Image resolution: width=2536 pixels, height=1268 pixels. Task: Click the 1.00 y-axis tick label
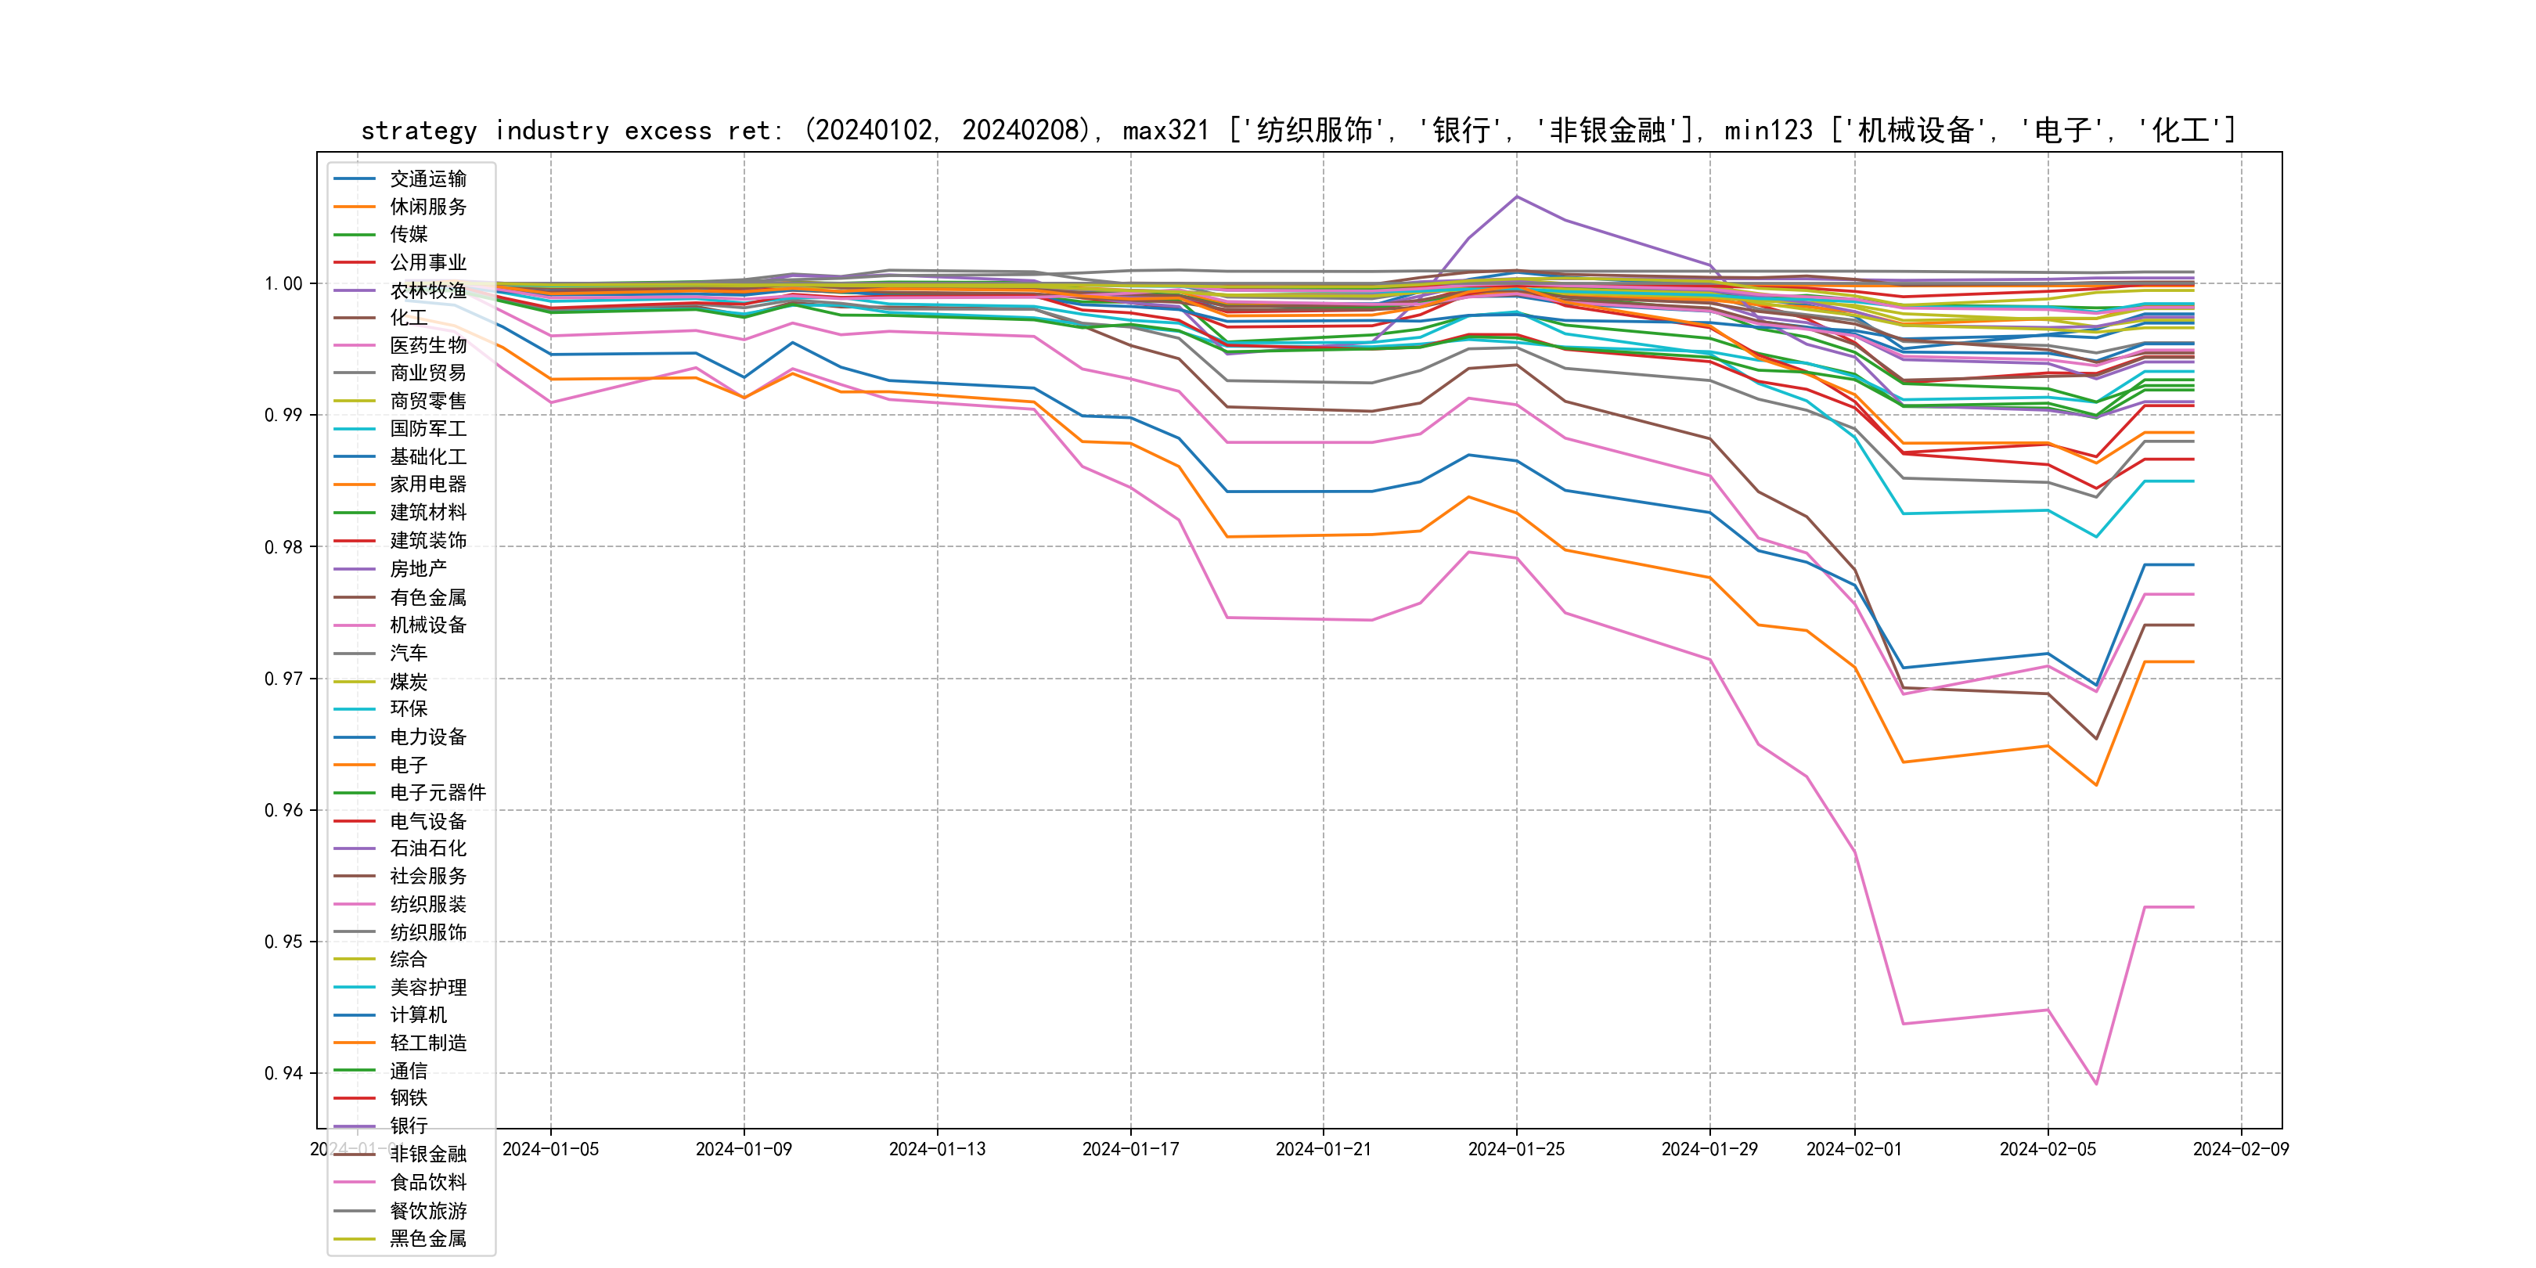[283, 283]
